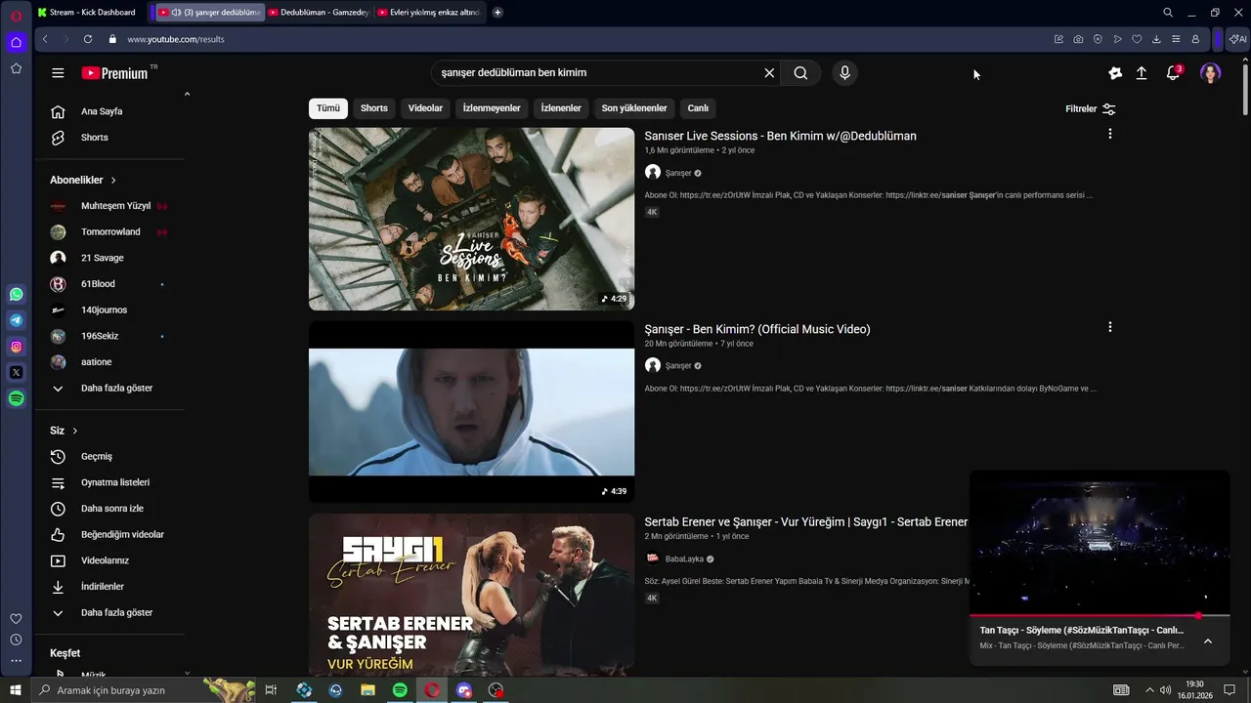Open the Create upload arrow icon
1251x703 pixels.
(1142, 73)
